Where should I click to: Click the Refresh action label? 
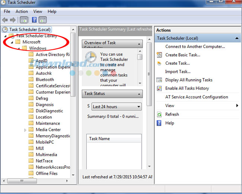(x=172, y=114)
